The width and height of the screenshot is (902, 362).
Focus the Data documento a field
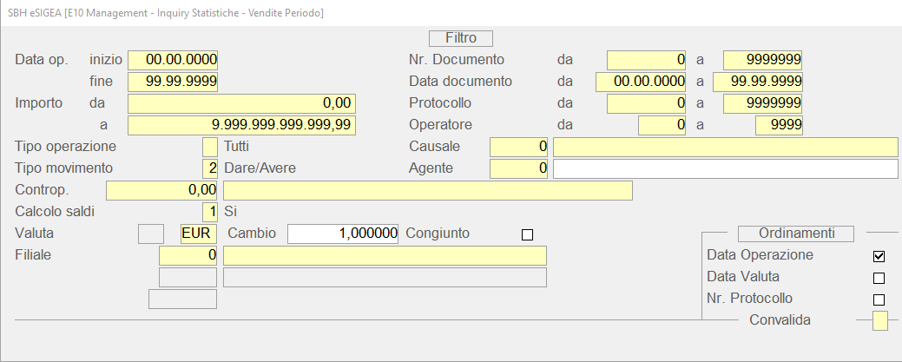757,82
